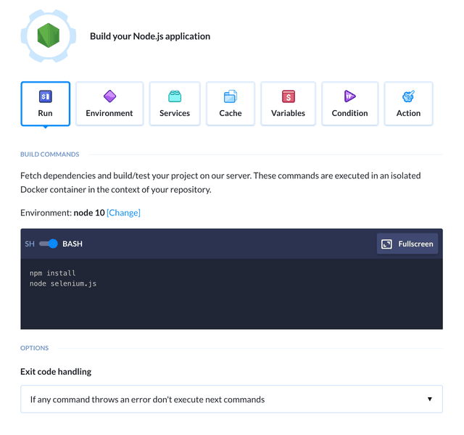Image resolution: width=464 pixels, height=435 pixels.
Task: Switch to the Services tab
Action: coord(175,104)
